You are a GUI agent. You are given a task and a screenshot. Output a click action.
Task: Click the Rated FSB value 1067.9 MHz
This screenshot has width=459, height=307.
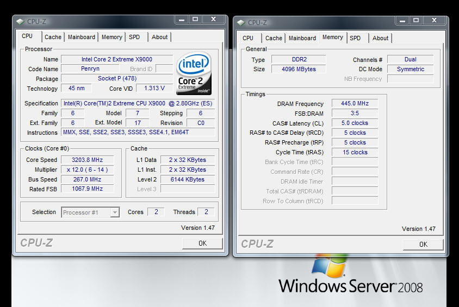(x=87, y=189)
